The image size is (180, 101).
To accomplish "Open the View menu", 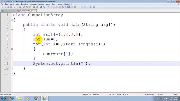I will (x=18, y=4).
